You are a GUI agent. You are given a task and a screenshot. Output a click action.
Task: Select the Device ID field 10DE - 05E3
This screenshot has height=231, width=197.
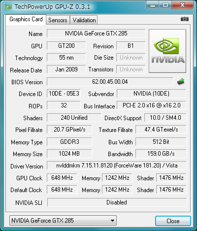(64, 94)
